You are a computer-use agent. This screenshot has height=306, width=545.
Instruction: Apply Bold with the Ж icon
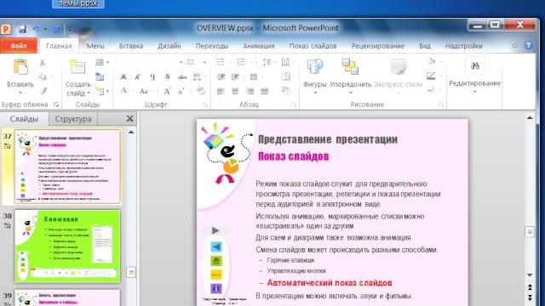point(123,76)
